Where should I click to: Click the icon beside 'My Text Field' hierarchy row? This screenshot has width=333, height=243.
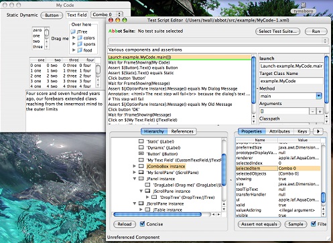(x=141, y=160)
